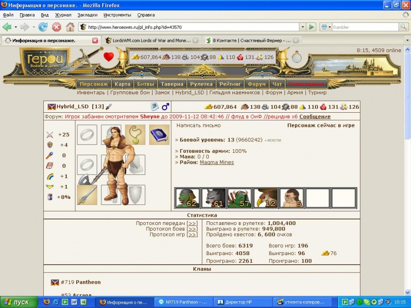Click the Чат game menu button
Image resolution: width=411 pixels, height=308 pixels.
coord(277,84)
